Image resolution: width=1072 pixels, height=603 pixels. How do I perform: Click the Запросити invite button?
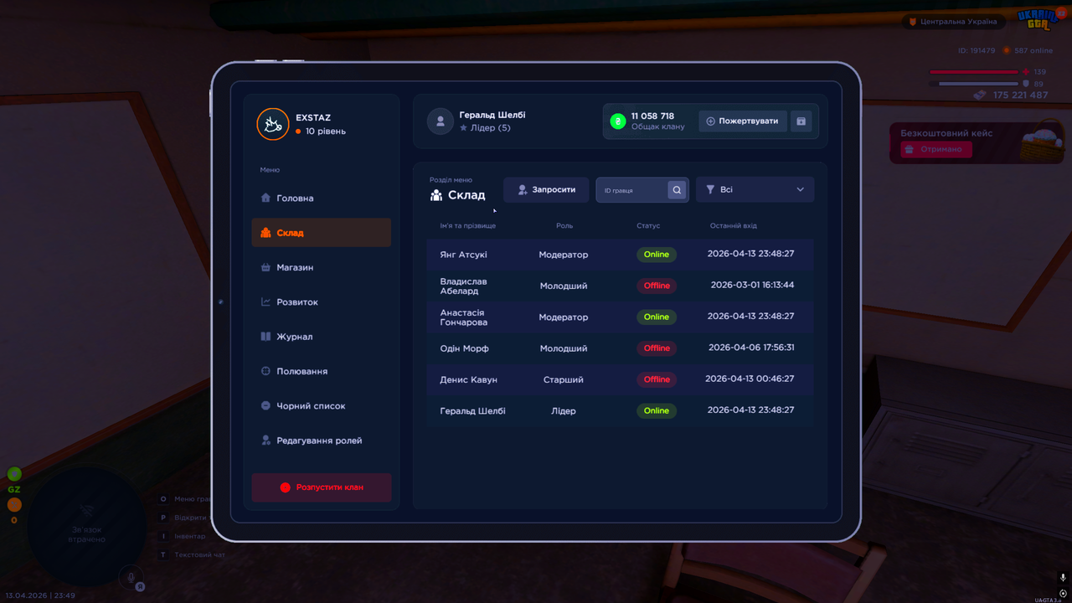(546, 190)
